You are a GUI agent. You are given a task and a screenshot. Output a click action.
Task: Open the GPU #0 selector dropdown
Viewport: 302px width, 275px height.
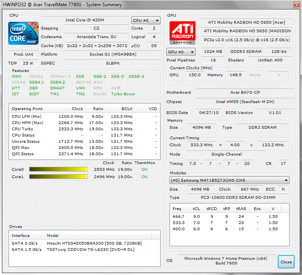pos(181,52)
